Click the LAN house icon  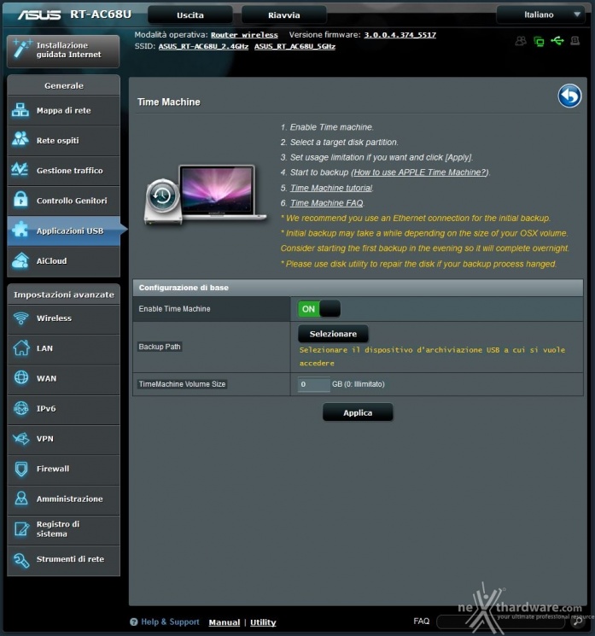pyautogui.click(x=20, y=348)
